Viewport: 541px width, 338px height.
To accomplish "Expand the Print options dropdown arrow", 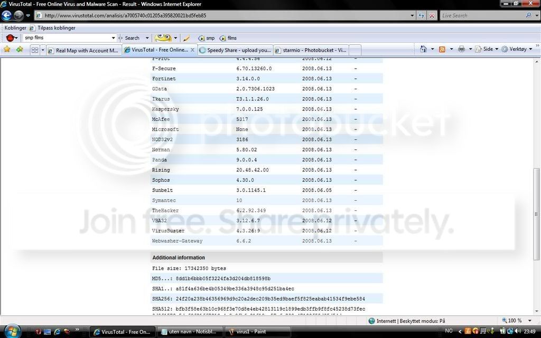I will [470, 49].
